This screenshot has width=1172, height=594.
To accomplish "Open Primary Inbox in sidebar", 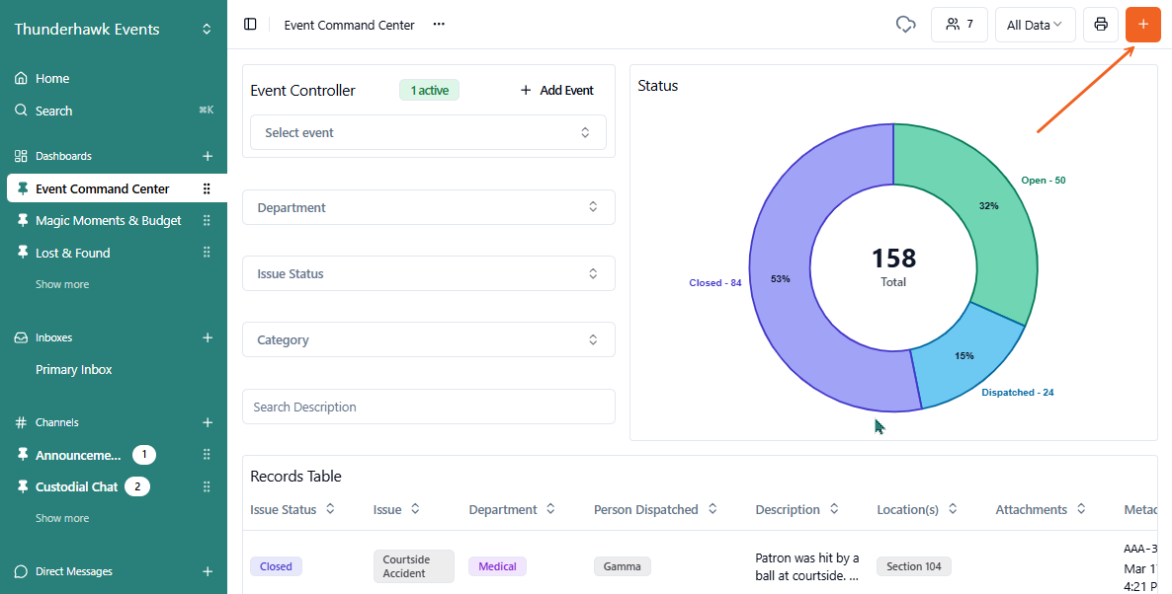I will (x=74, y=370).
